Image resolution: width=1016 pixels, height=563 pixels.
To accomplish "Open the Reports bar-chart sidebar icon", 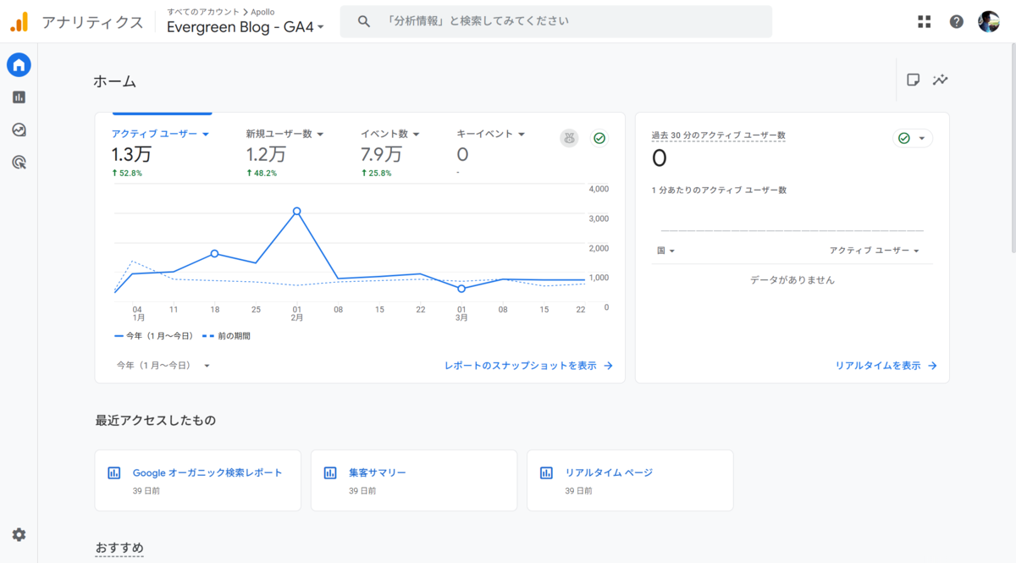I will pyautogui.click(x=19, y=97).
